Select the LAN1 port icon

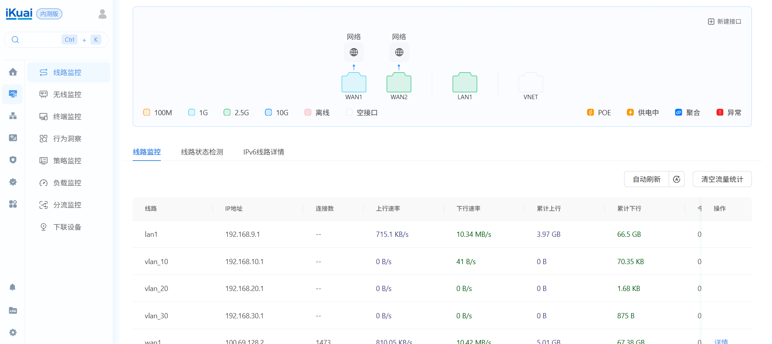[x=465, y=83]
